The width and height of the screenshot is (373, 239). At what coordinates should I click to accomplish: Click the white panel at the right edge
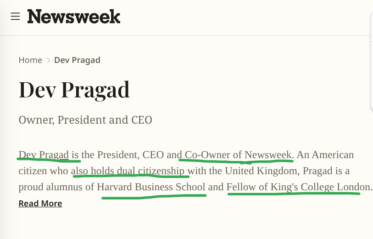[x=372, y=64]
